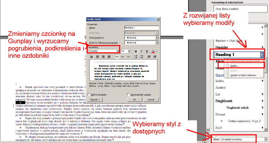Open the font size 16 dropdown
This screenshot has height=143, width=269.
point(130,51)
